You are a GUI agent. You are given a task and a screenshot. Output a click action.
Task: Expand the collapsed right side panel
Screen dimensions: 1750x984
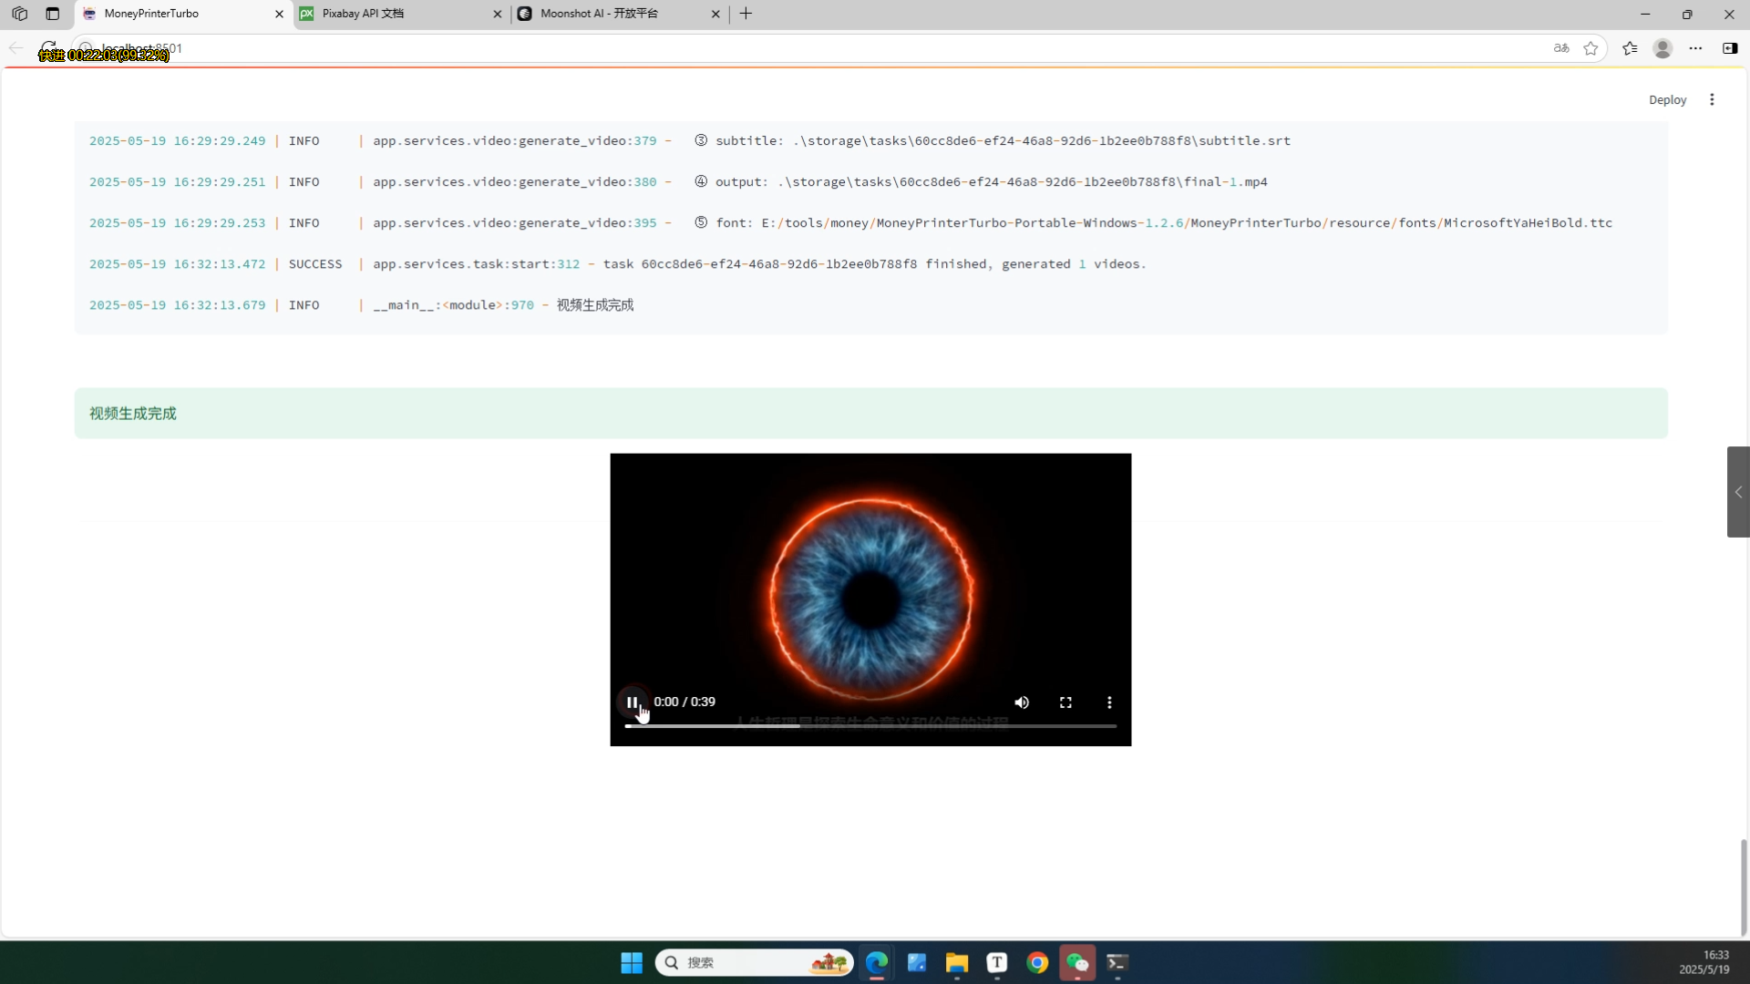click(x=1738, y=492)
